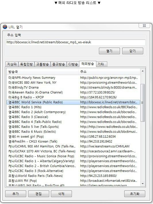Select 영국BBC Radio 6 Music (Eclectic) row
The image size is (153, 204).
(73, 132)
